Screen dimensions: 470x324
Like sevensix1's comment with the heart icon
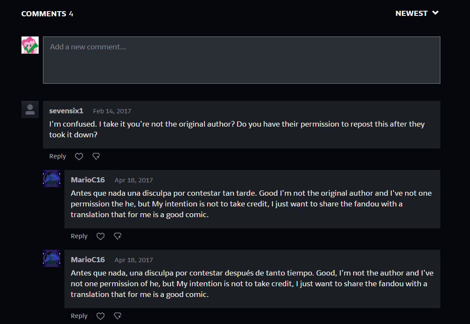(x=79, y=157)
